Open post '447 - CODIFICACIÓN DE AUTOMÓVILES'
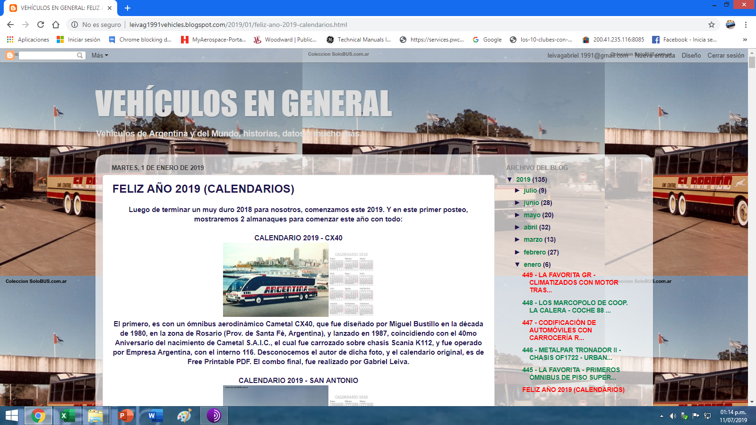Viewport: 756px width, 425px height. (x=559, y=330)
